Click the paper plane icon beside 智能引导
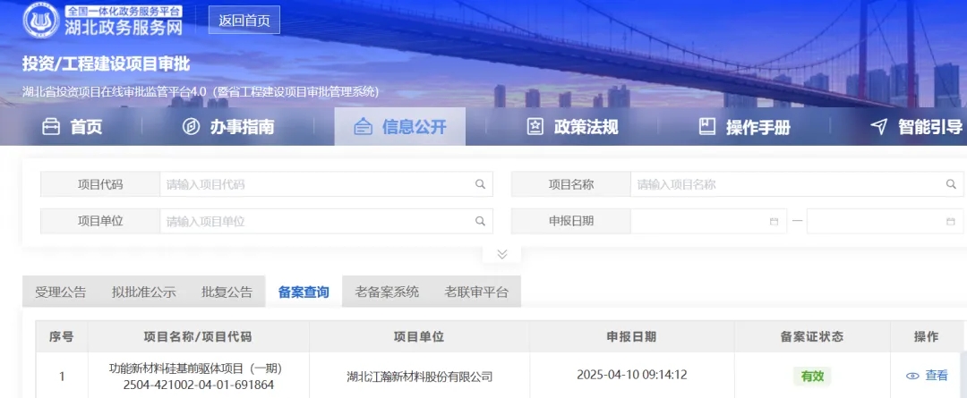 (879, 127)
